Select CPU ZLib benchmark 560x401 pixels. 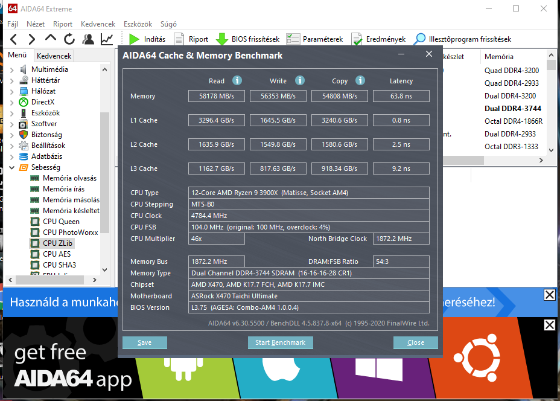point(57,243)
